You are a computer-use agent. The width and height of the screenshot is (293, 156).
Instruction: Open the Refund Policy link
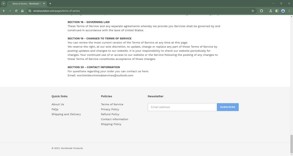pyautogui.click(x=110, y=114)
